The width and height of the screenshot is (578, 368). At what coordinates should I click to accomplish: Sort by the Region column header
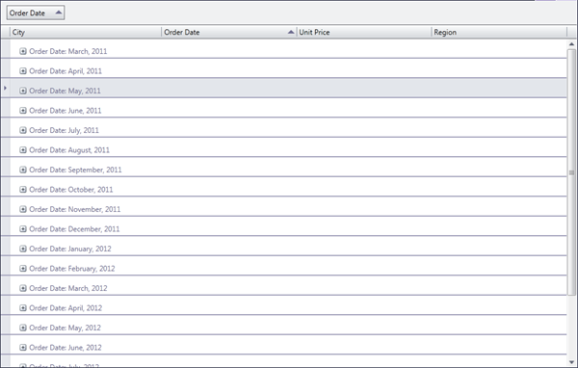point(499,32)
